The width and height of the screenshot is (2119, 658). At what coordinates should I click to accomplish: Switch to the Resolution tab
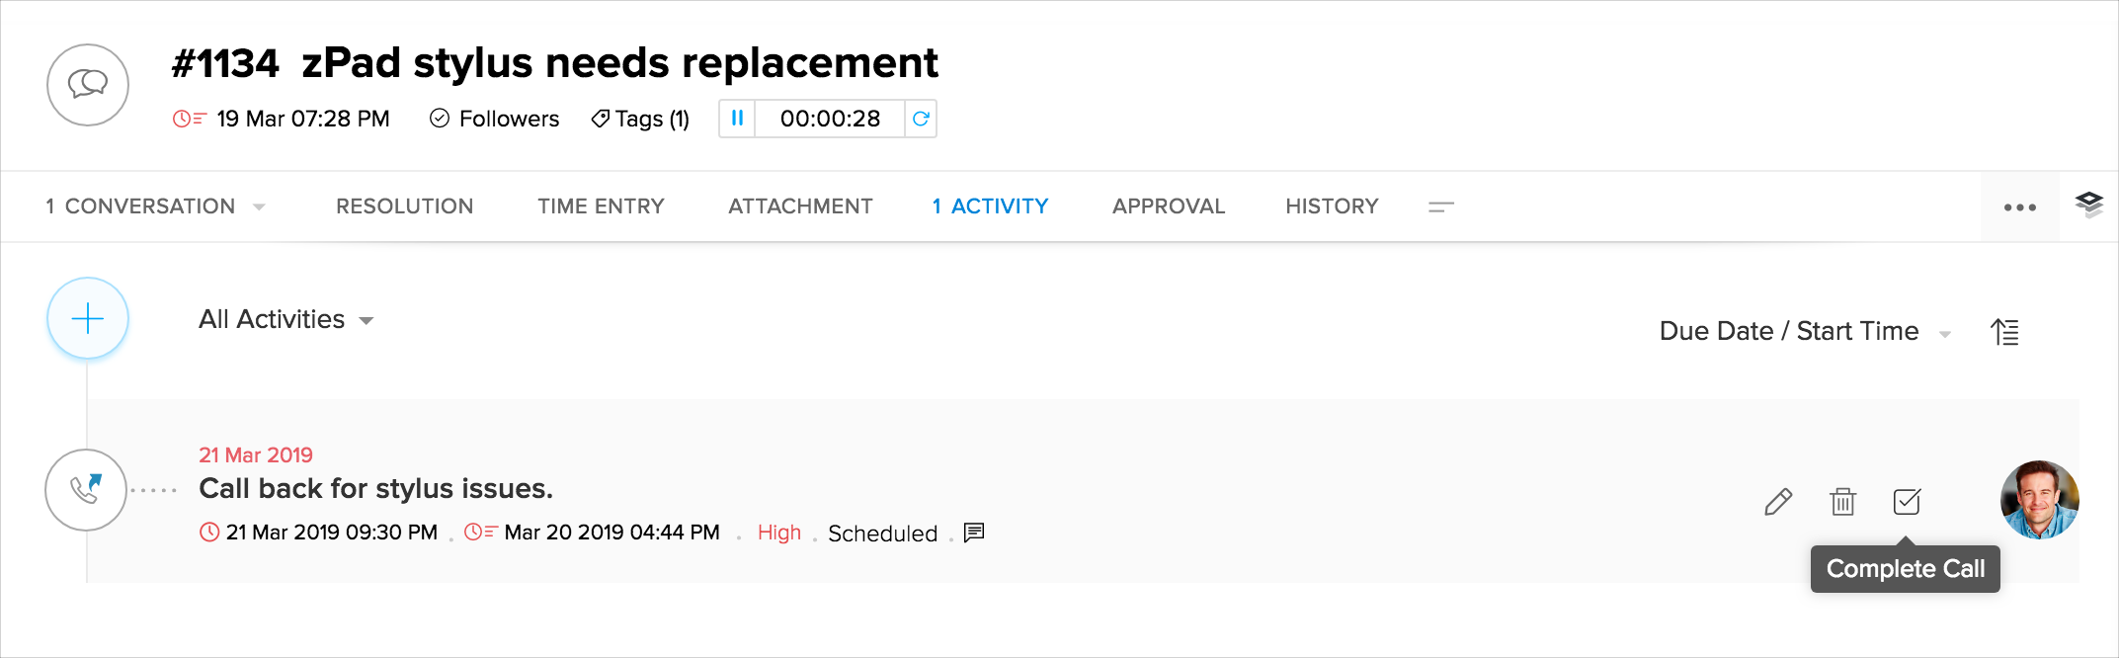[x=404, y=206]
